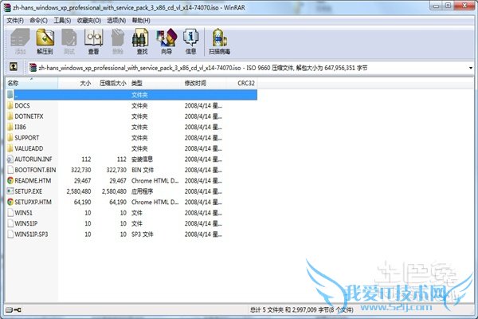The image size is (478, 319).
Task: Sort by the CRC32 column header
Action: pyautogui.click(x=241, y=83)
